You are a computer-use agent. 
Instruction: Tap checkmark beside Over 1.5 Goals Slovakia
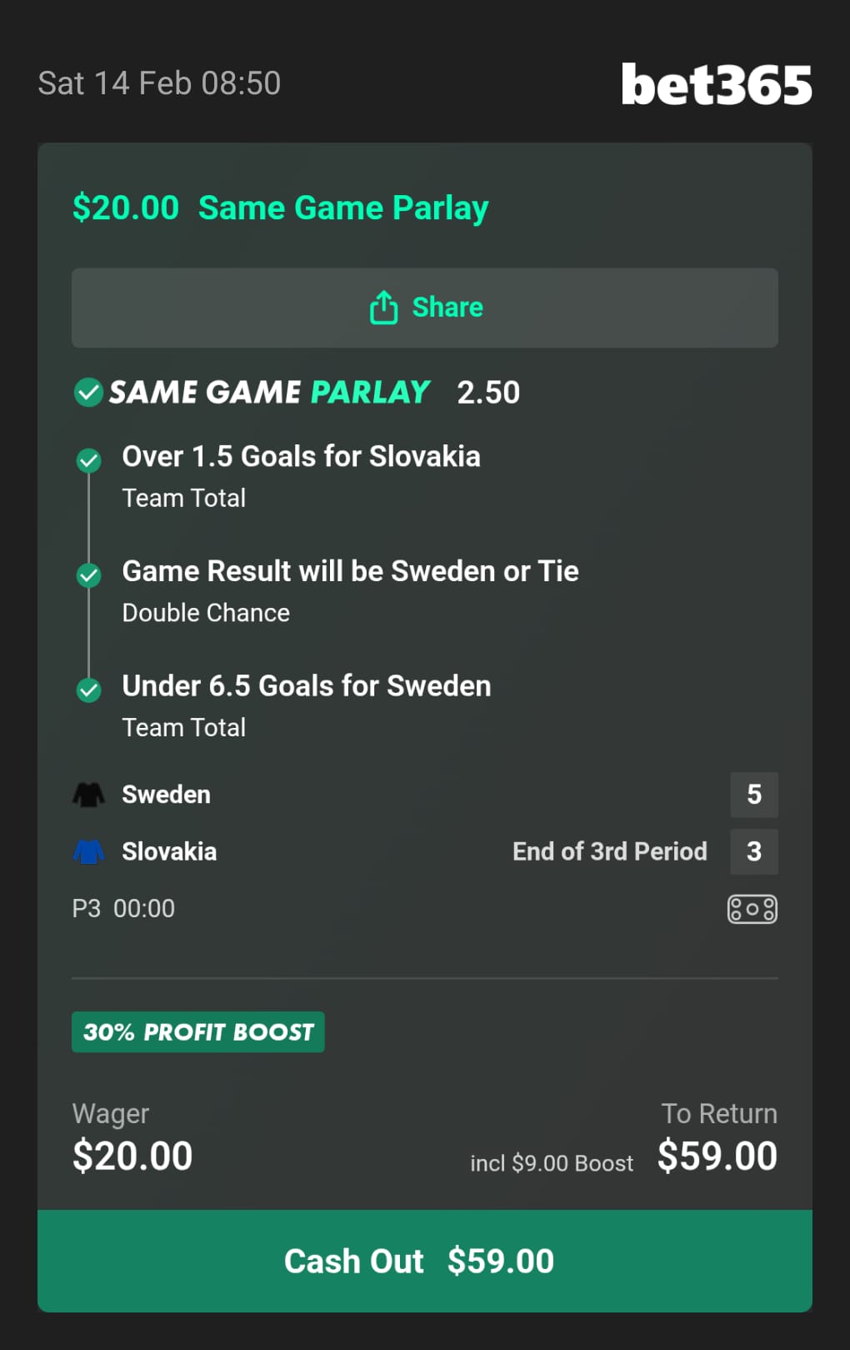(88, 460)
